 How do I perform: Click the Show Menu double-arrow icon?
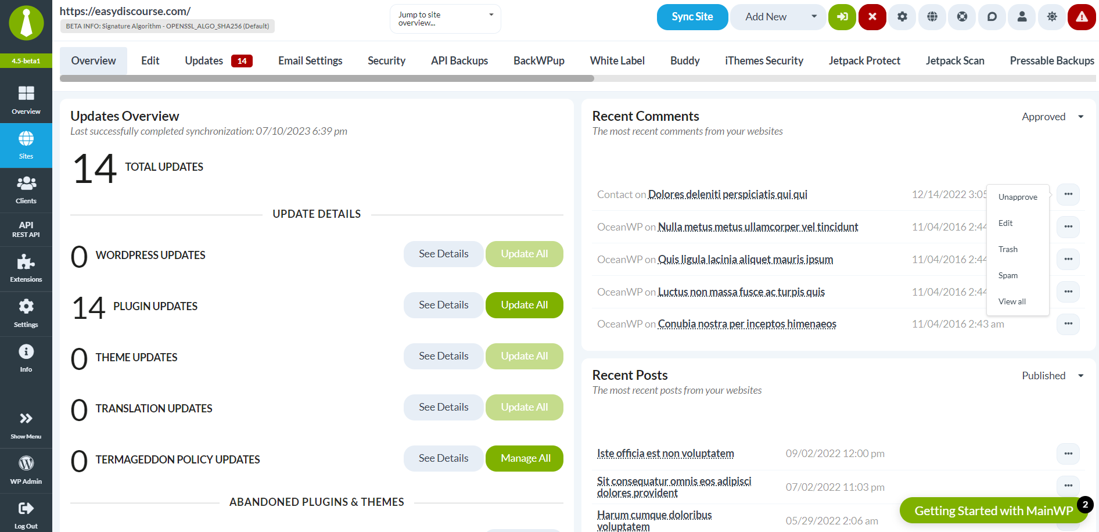point(26,418)
